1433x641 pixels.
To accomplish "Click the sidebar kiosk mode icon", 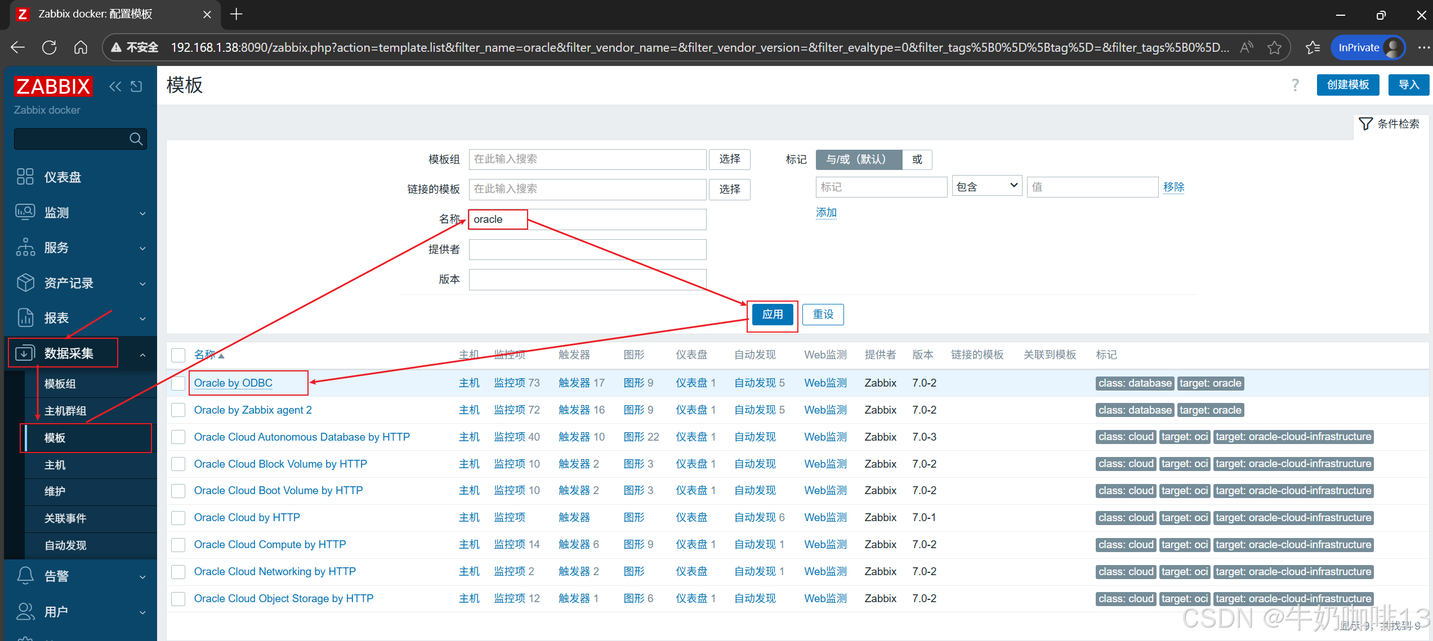I will pyautogui.click(x=136, y=86).
